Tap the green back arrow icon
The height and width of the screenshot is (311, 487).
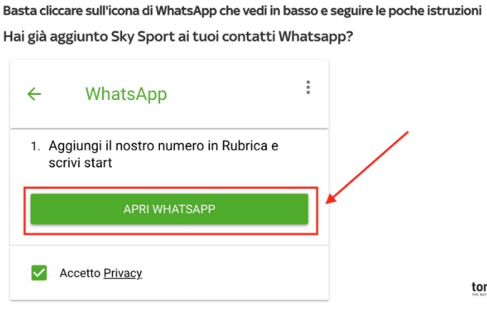pyautogui.click(x=34, y=94)
